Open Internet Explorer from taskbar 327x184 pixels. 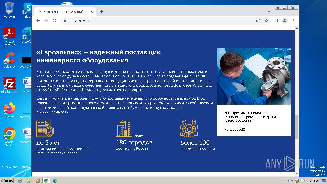click(20, 181)
